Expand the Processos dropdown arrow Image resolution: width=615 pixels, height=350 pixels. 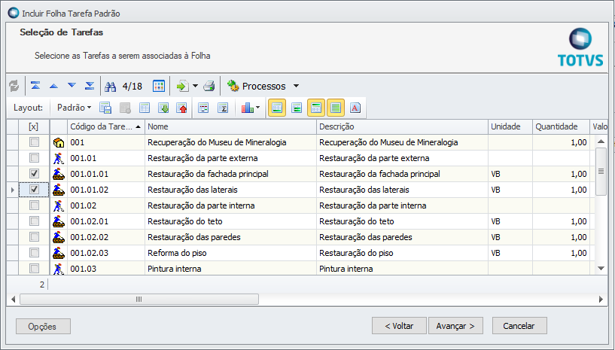(296, 86)
